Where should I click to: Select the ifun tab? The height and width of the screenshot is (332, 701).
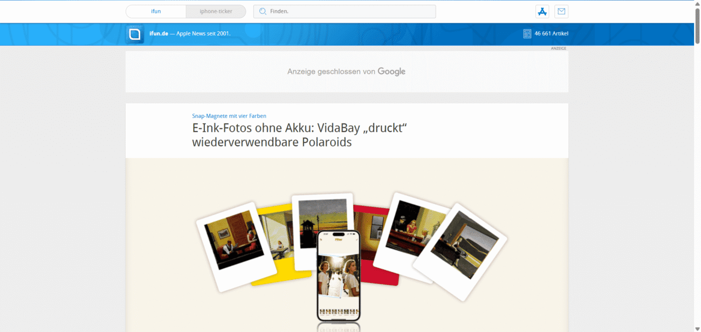pos(156,11)
